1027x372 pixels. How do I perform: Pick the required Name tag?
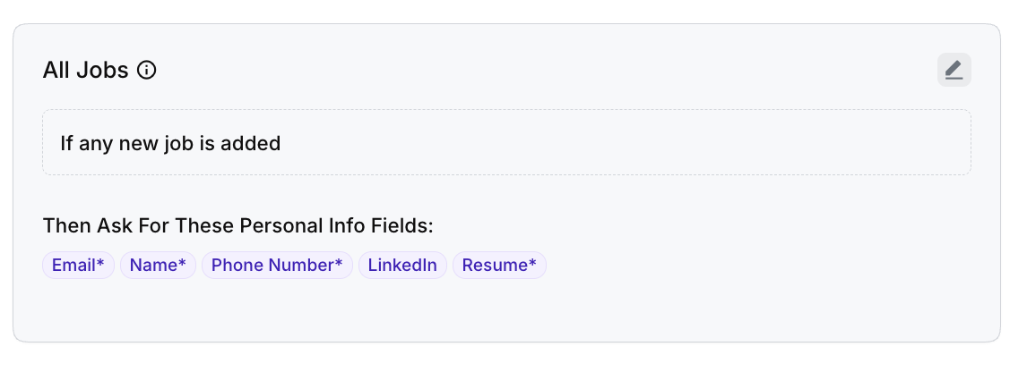click(158, 266)
